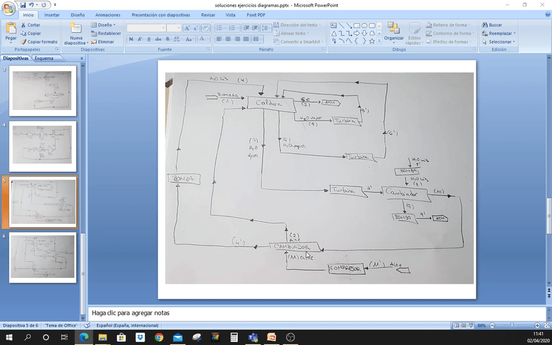Undo the last action
Screen dimensions: 552x345
click(x=31, y=5)
